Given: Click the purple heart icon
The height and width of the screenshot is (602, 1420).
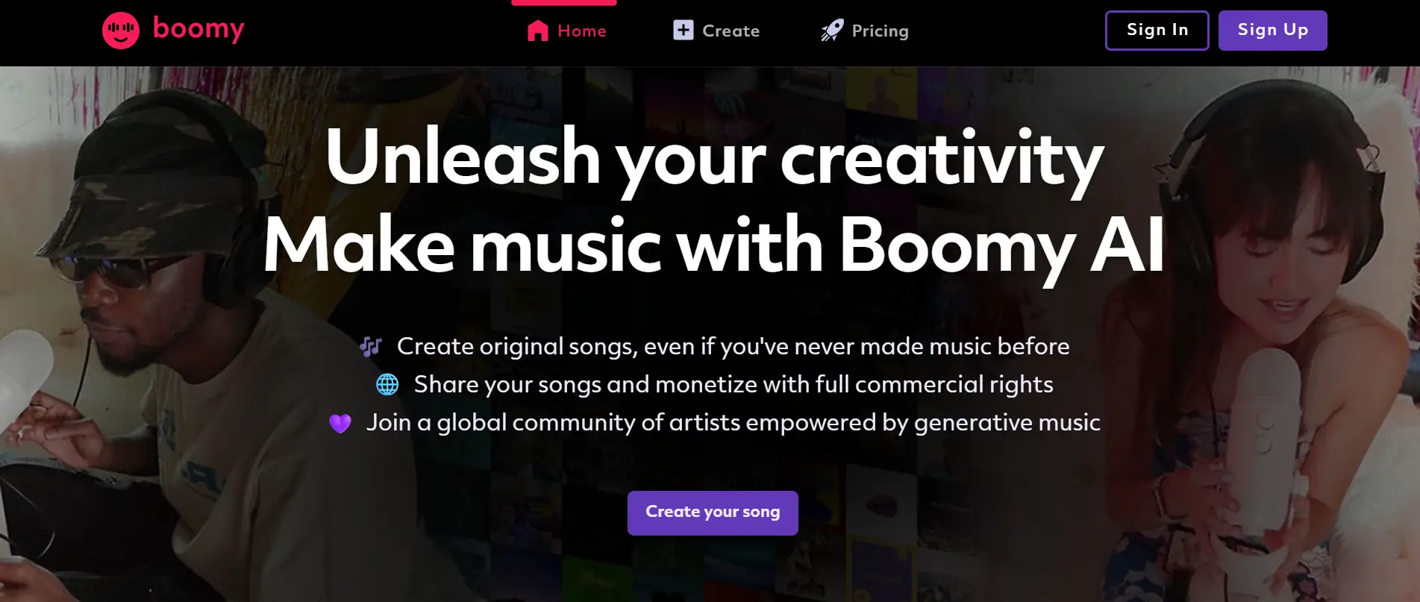Looking at the screenshot, I should (341, 423).
